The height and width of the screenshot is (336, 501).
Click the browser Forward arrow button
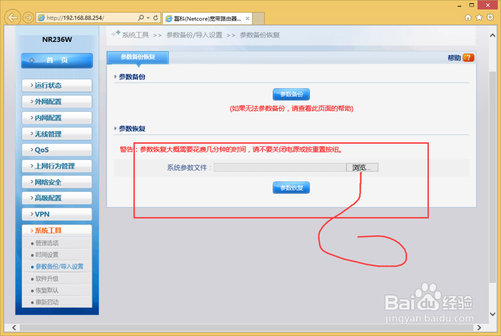click(x=28, y=18)
